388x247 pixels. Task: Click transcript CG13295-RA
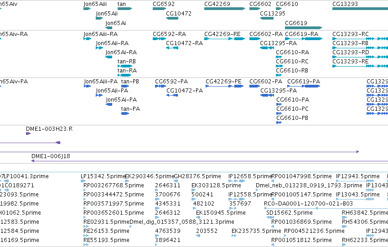coord(278,43)
